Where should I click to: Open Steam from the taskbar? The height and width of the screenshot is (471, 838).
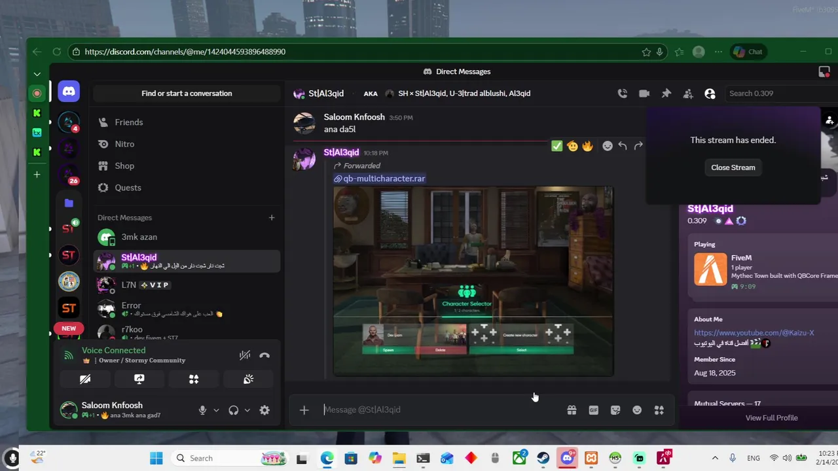pos(543,458)
